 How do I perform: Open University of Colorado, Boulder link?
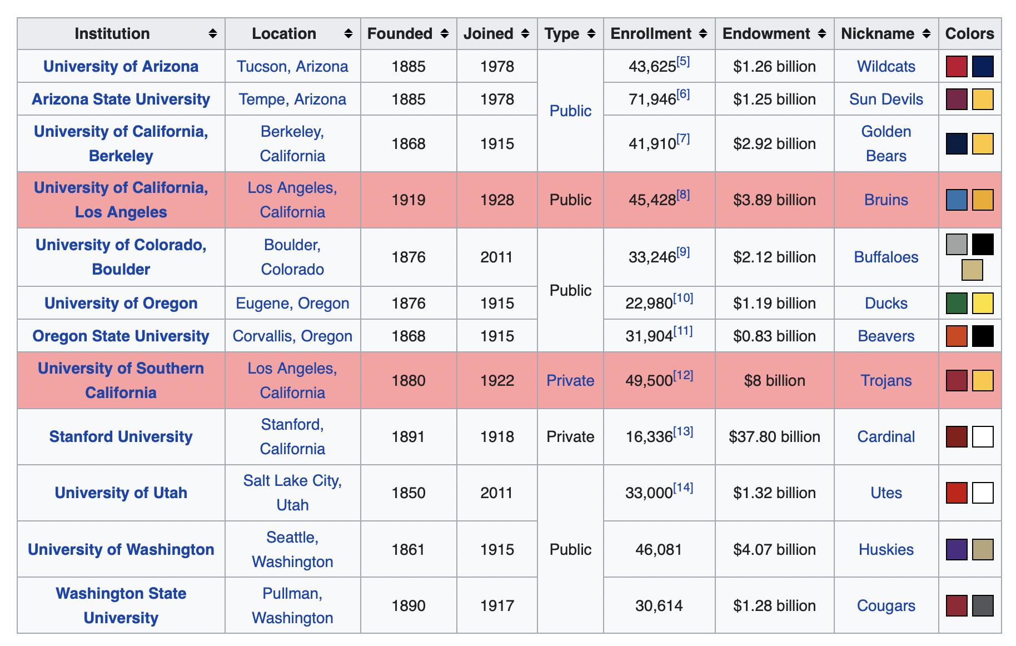click(x=121, y=257)
